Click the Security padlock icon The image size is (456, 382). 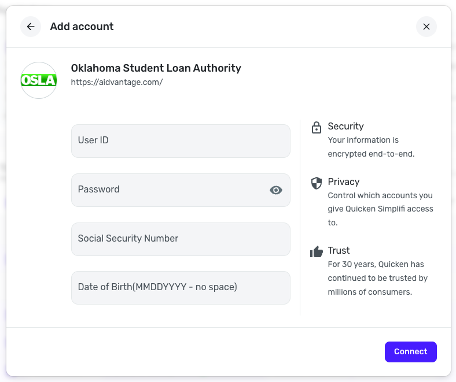(317, 128)
